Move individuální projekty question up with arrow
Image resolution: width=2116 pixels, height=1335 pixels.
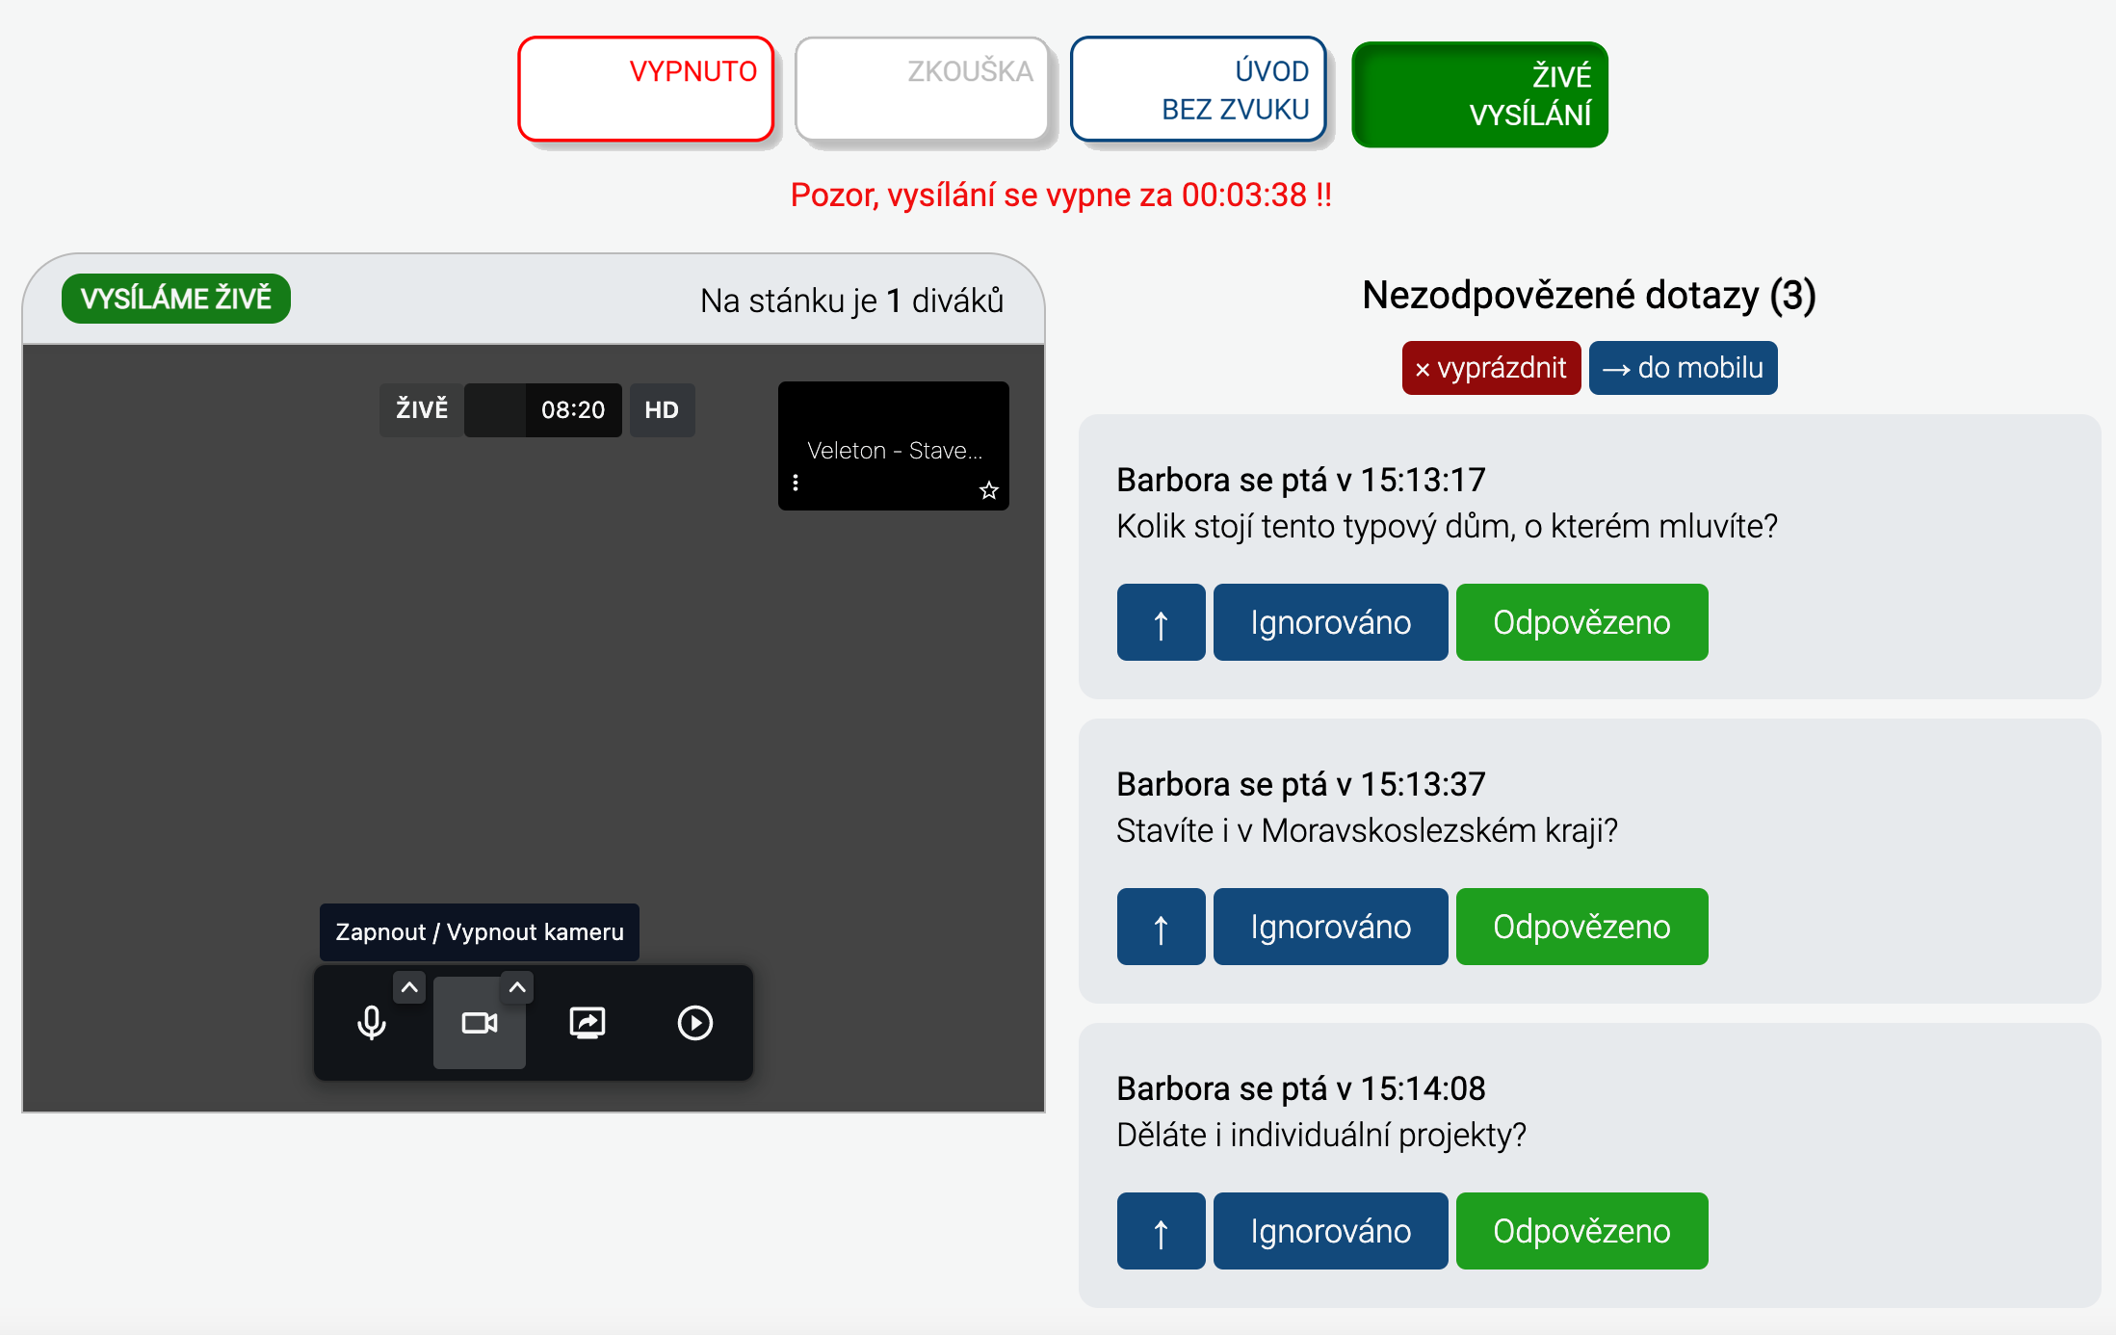(1161, 1231)
